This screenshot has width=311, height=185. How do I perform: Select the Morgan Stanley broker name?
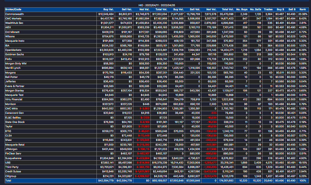click(x=14, y=91)
